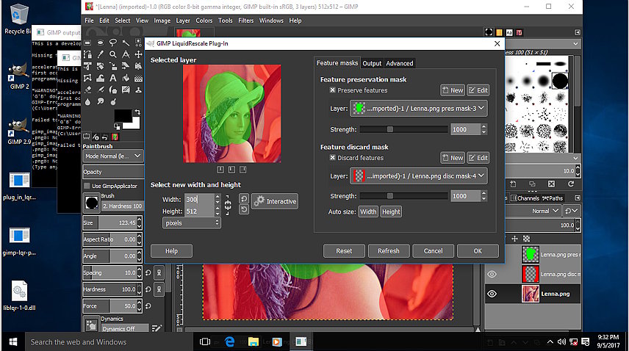Image resolution: width=629 pixels, height=351 pixels.
Task: Click the Interactive button
Action: [x=275, y=201]
